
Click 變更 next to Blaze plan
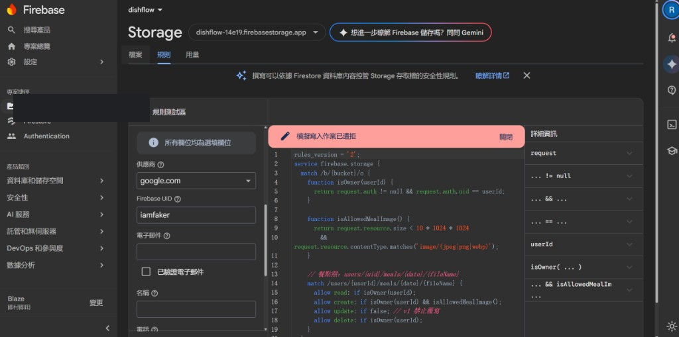coord(96,303)
